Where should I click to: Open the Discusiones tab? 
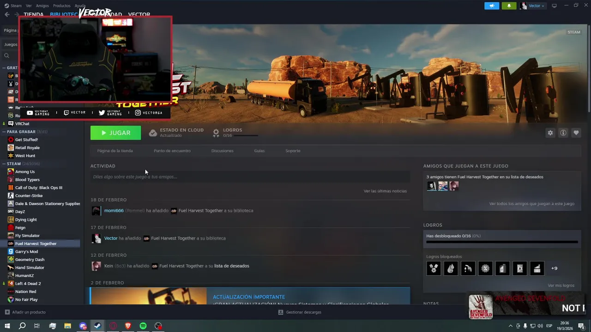click(222, 151)
